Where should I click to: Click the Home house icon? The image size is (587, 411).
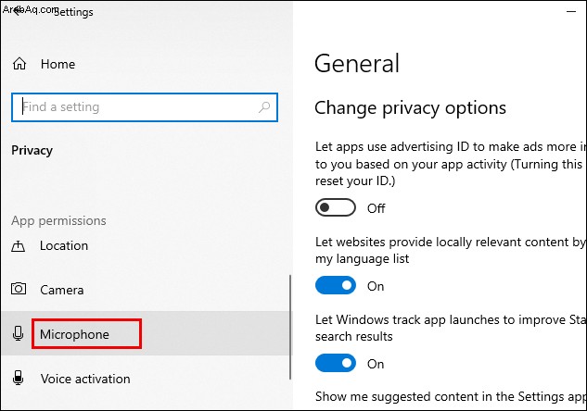click(x=19, y=64)
